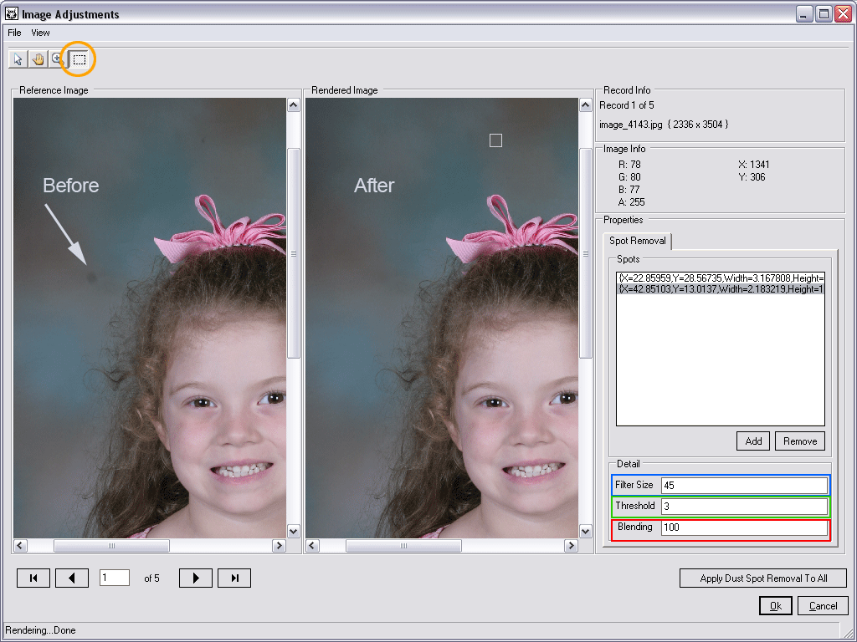This screenshot has width=857, height=642.
Task: Select the hand pan tool
Action: point(38,59)
